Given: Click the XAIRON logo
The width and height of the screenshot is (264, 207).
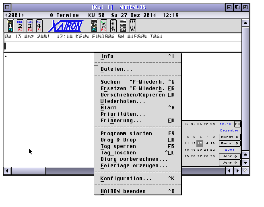Looking at the screenshot, I should pyautogui.click(x=66, y=26).
